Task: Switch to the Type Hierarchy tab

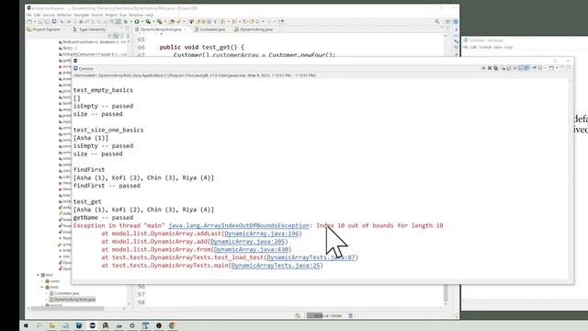Action: (x=89, y=29)
